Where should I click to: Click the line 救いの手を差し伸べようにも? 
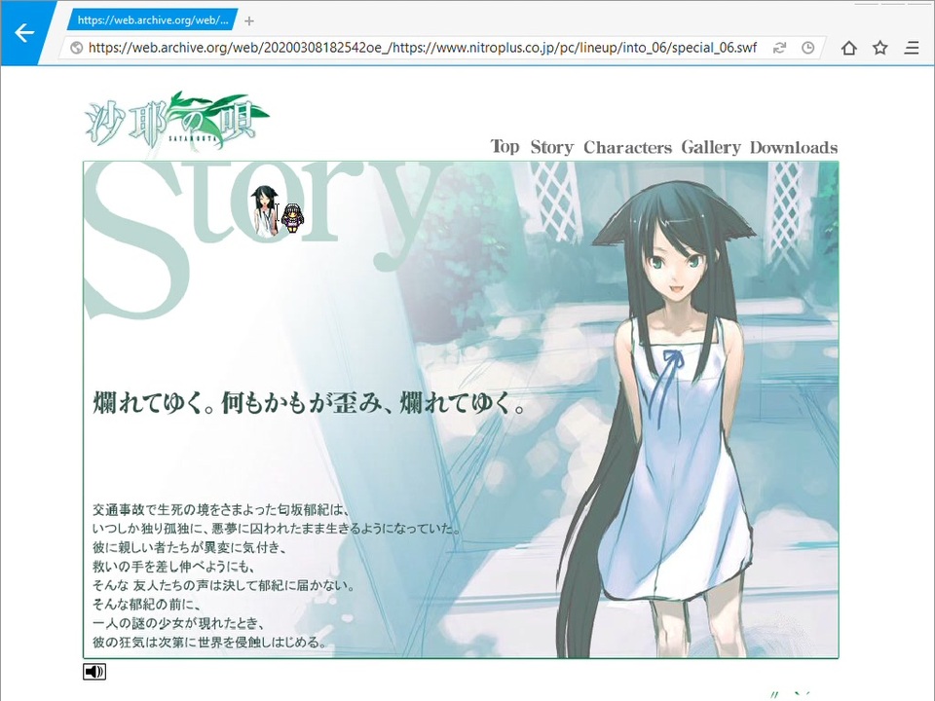click(x=174, y=567)
